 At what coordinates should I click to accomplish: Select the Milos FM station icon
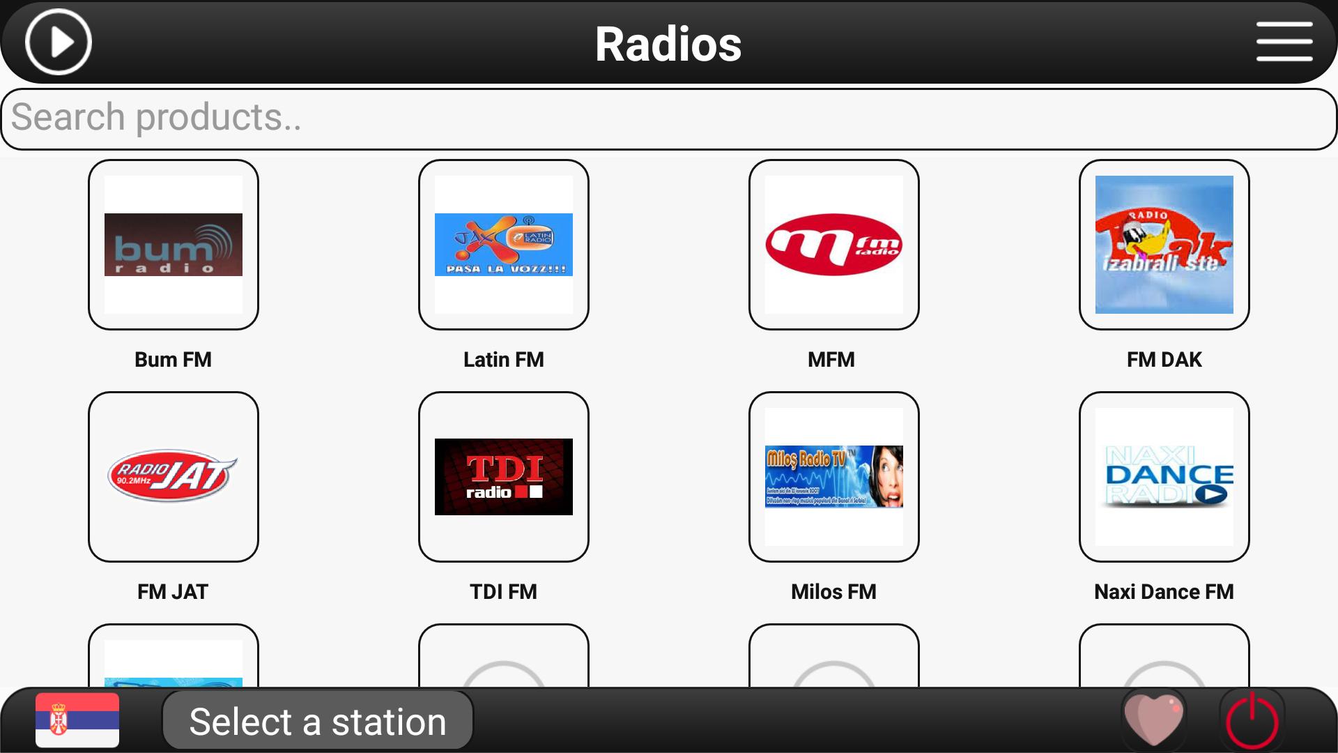click(x=833, y=476)
